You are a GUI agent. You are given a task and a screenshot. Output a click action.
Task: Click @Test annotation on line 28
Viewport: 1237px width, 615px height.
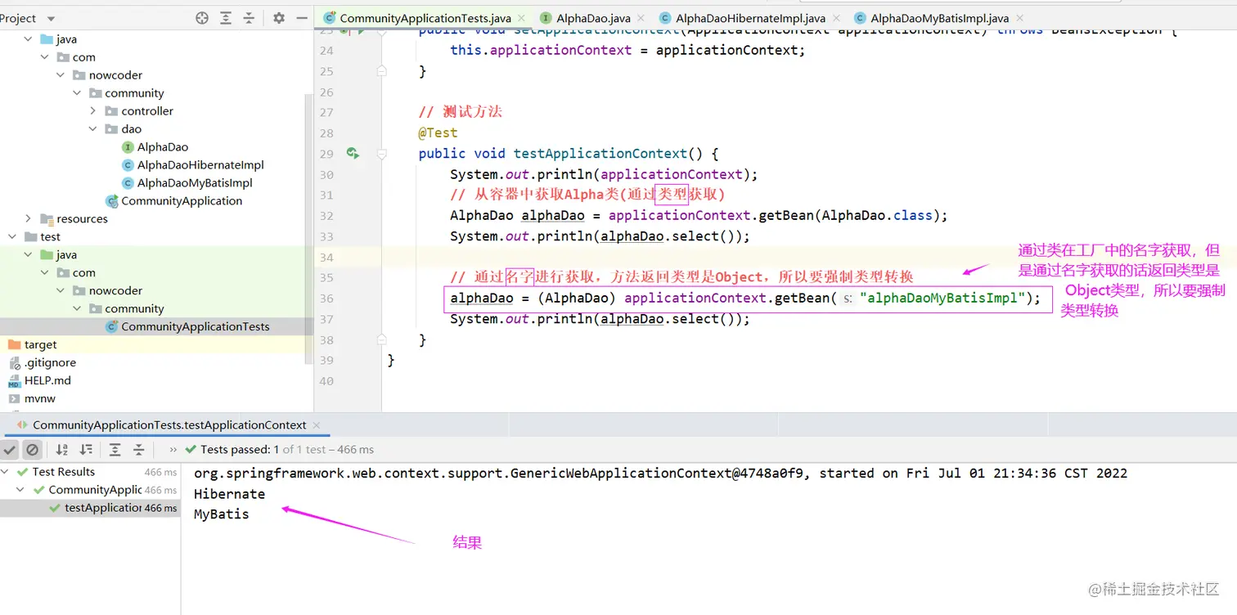[438, 132]
